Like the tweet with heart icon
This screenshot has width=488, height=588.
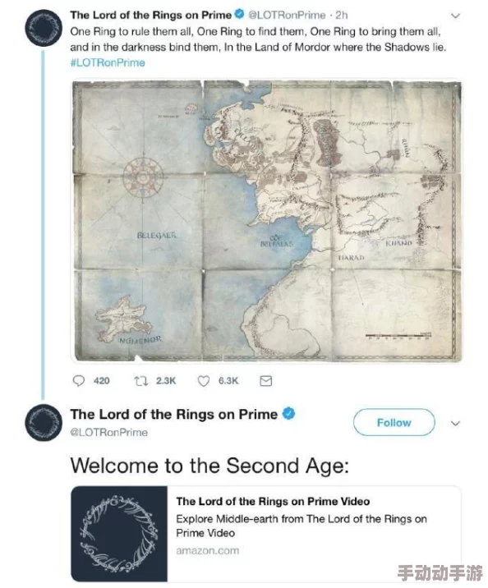pyautogui.click(x=203, y=381)
